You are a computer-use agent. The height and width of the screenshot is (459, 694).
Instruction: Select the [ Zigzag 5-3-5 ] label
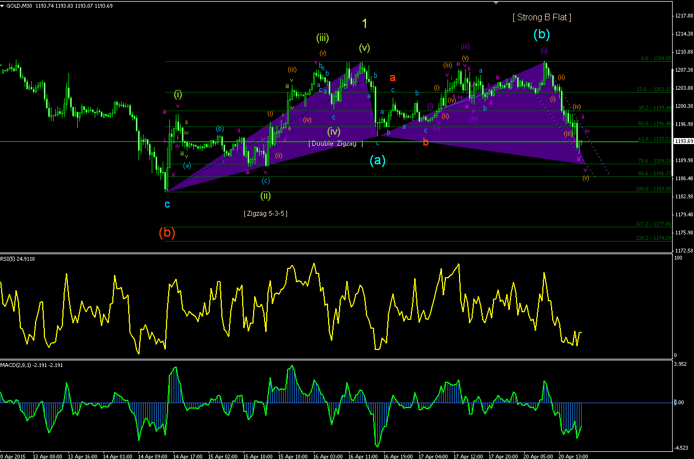click(266, 214)
